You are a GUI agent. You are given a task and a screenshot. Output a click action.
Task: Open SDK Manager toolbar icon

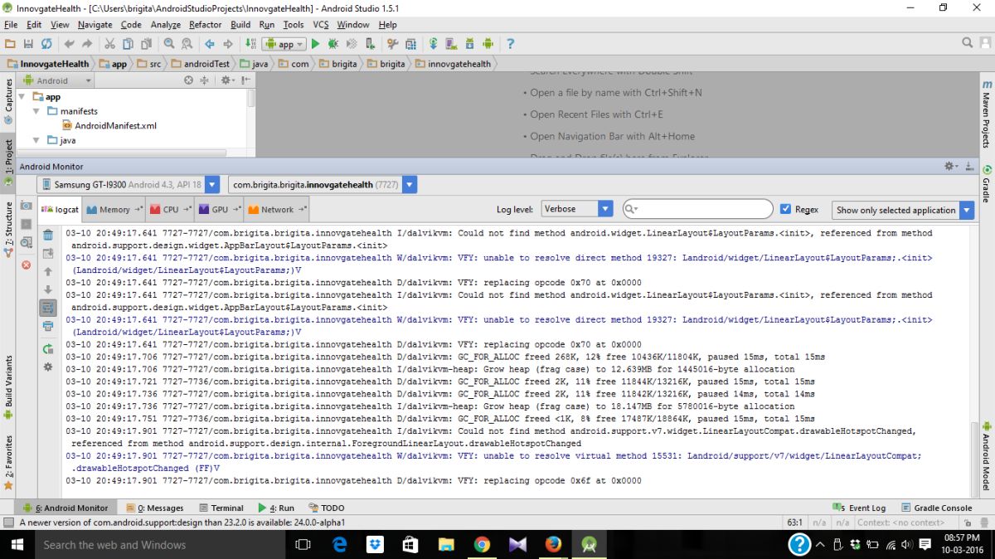pyautogui.click(x=469, y=44)
